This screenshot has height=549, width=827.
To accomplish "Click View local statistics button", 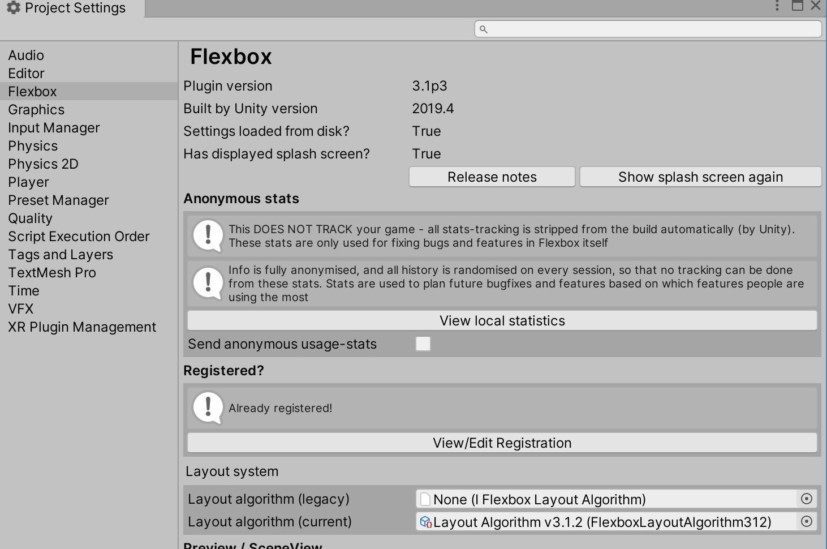I will (x=502, y=320).
